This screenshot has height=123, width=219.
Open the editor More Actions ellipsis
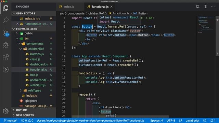(213, 6)
